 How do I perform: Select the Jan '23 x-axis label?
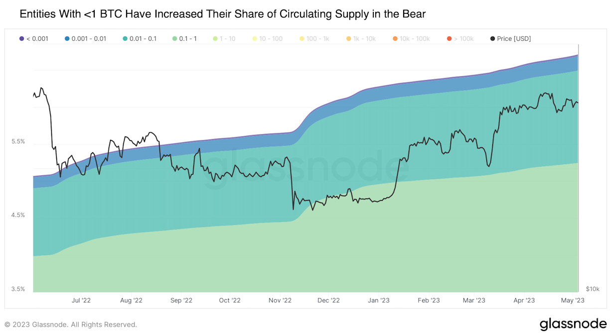click(x=378, y=300)
